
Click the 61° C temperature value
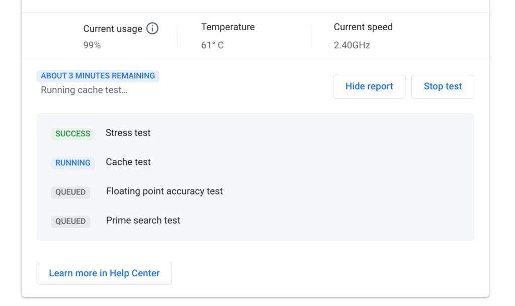213,45
